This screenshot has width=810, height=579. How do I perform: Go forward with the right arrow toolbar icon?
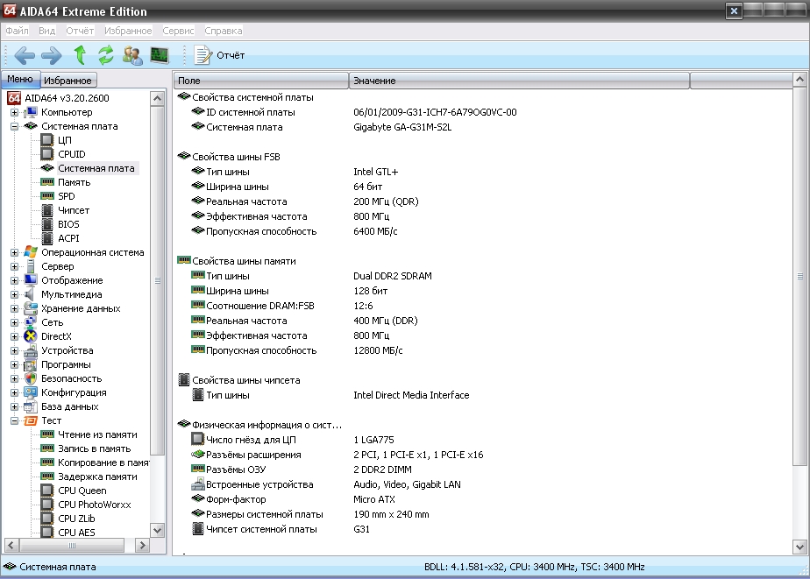(x=52, y=54)
